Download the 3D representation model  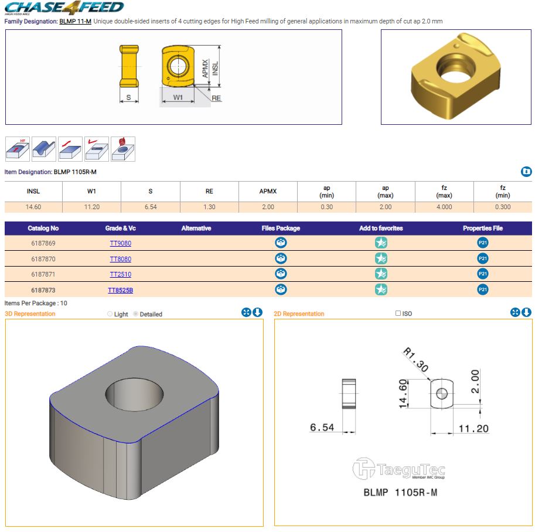point(257,312)
